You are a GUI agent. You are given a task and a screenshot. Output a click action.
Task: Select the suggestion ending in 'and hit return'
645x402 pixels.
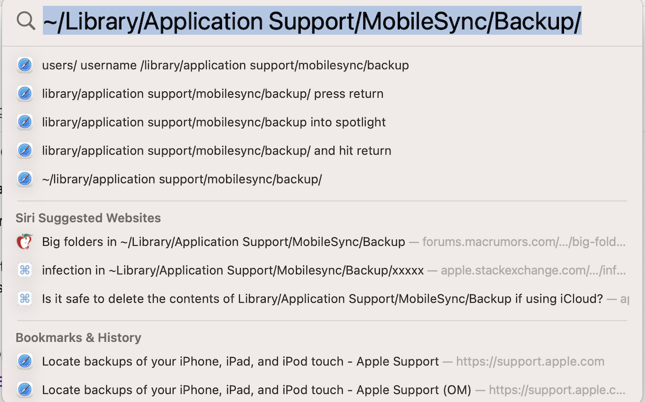[216, 151]
